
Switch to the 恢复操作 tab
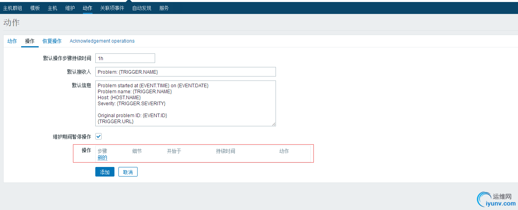pos(52,41)
